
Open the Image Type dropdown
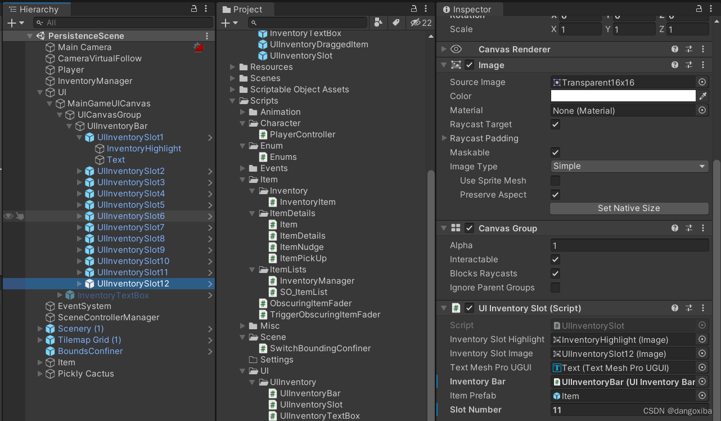coord(629,167)
